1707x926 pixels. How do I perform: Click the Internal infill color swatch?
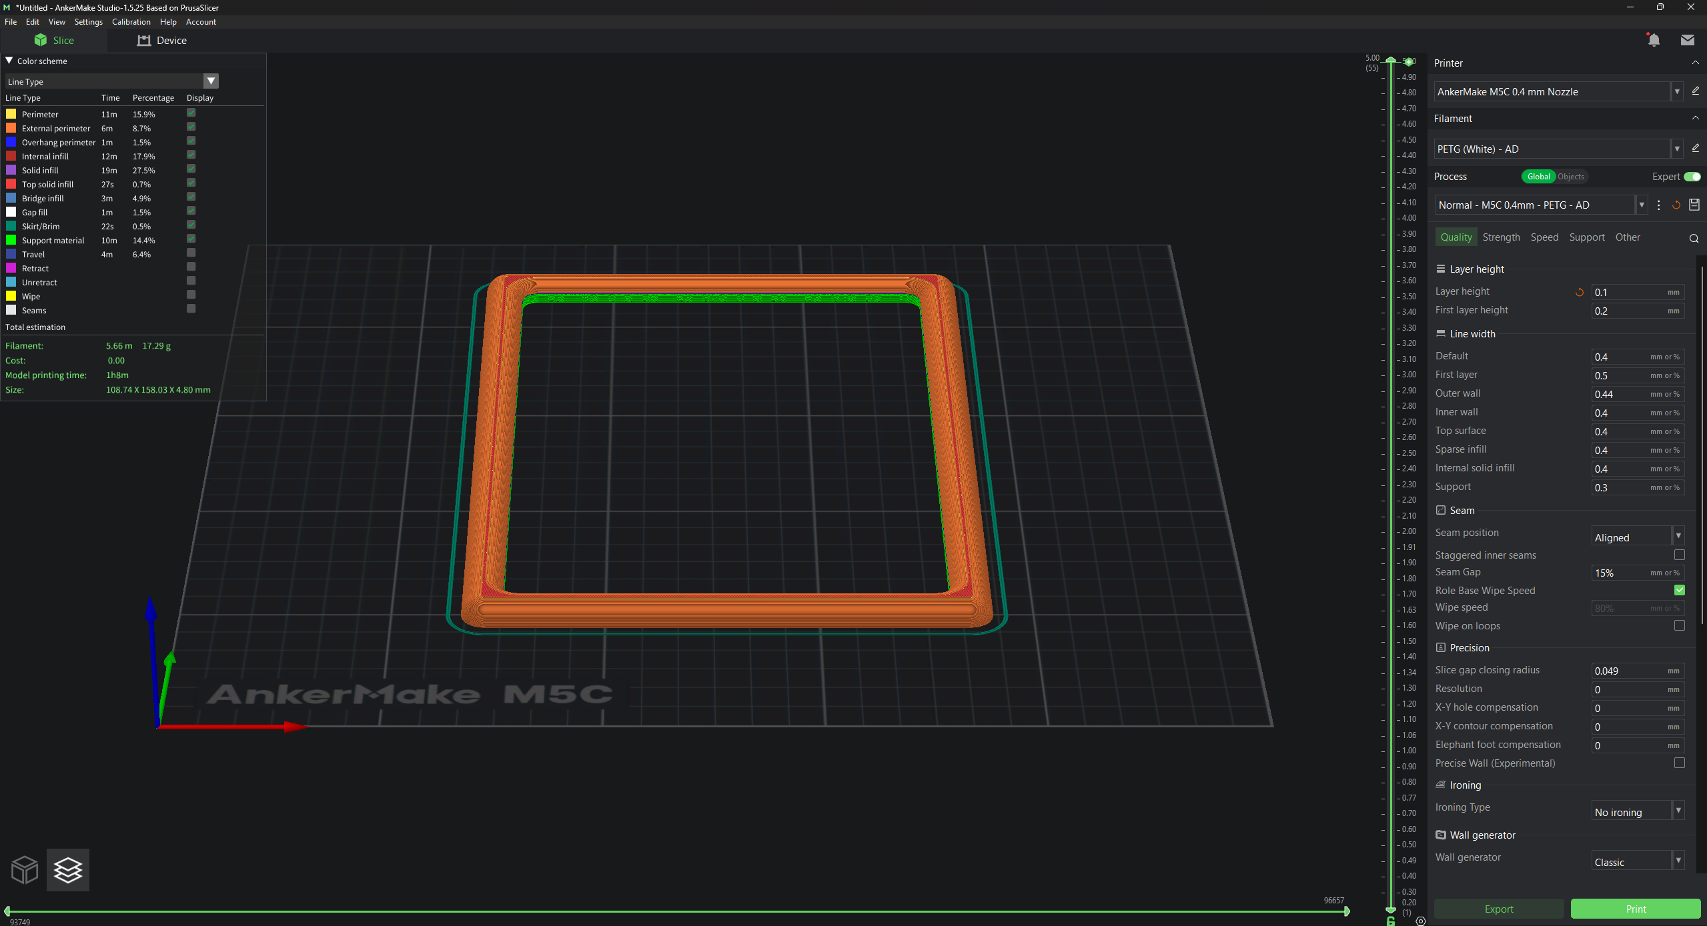click(11, 156)
